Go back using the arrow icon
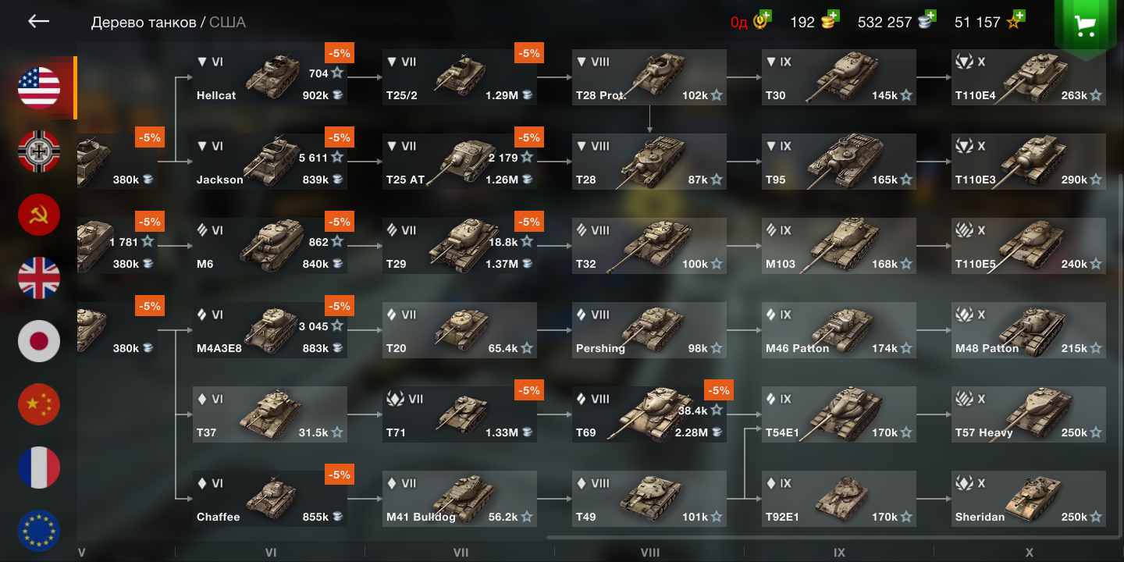Screen dimensions: 1124x562 38,21
